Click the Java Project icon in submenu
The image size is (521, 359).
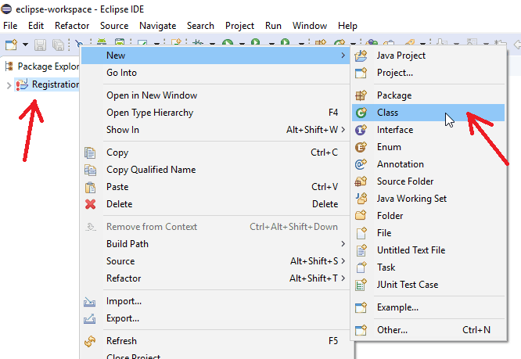[361, 56]
